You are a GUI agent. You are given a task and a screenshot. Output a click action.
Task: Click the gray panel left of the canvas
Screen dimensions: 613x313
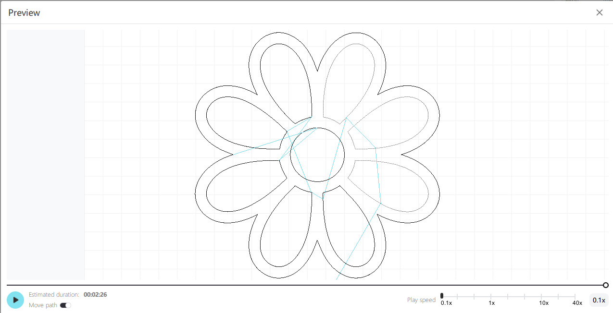46,155
